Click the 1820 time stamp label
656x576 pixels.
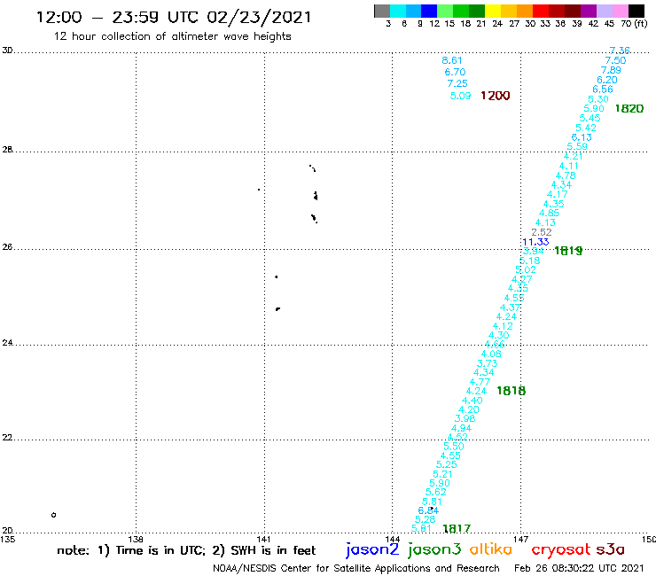click(629, 109)
